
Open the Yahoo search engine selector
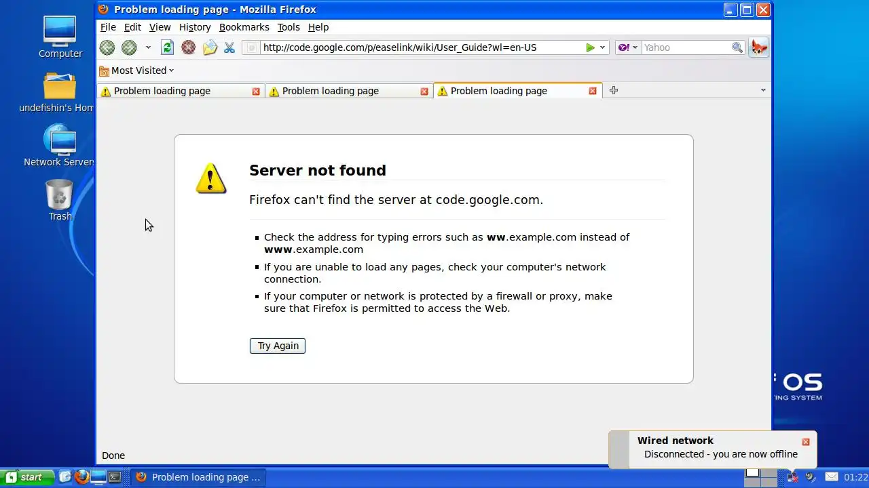click(x=627, y=47)
